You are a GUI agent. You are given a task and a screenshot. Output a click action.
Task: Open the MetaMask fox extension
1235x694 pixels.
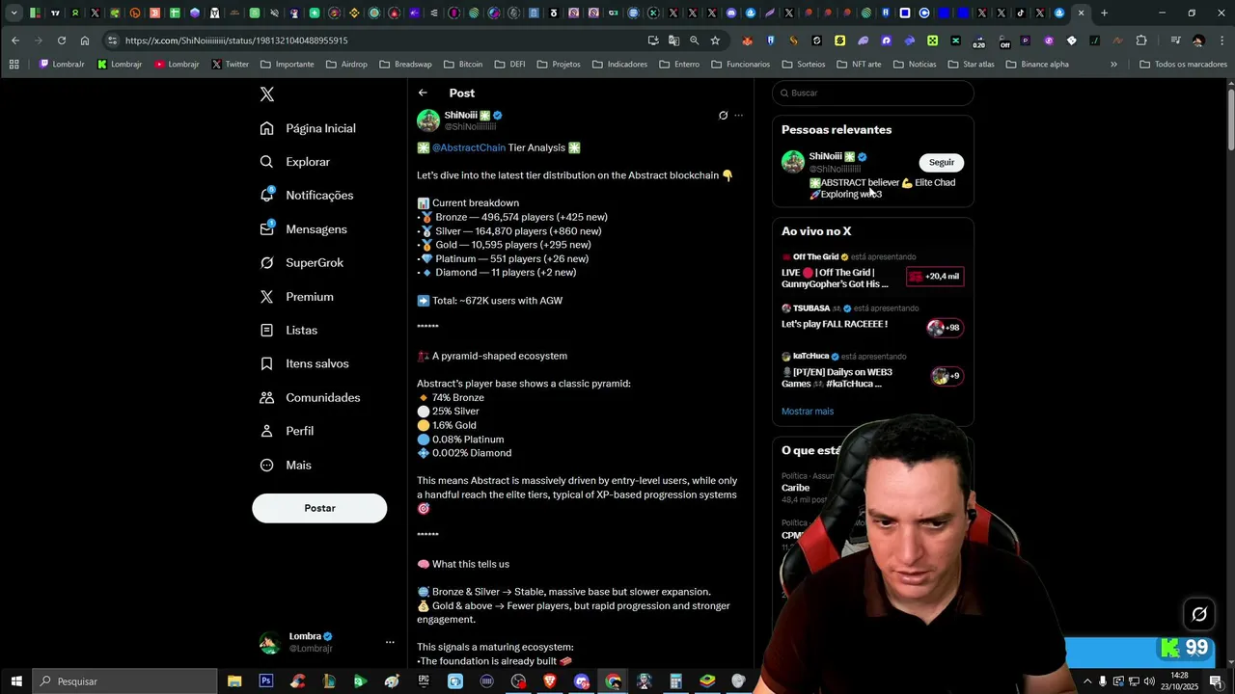click(748, 40)
